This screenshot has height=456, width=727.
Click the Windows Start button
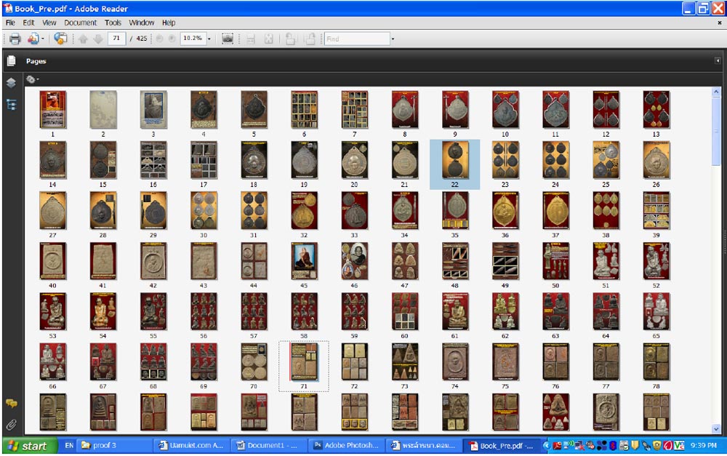[x=28, y=446]
